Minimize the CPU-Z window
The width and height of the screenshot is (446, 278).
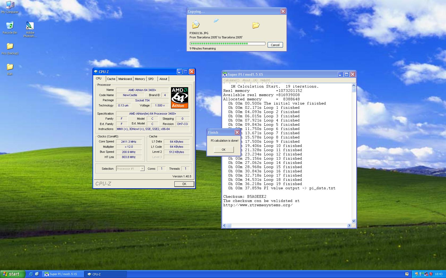[x=179, y=71]
